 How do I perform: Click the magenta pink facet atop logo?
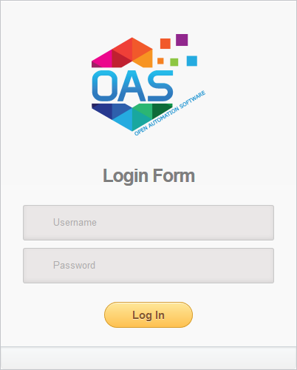click(x=103, y=60)
